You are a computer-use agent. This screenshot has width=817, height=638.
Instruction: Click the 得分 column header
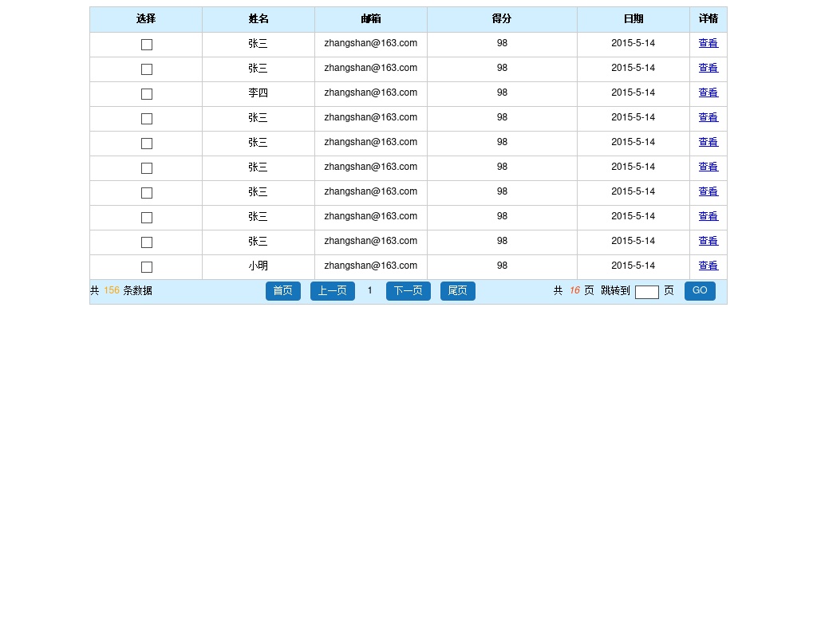point(502,19)
